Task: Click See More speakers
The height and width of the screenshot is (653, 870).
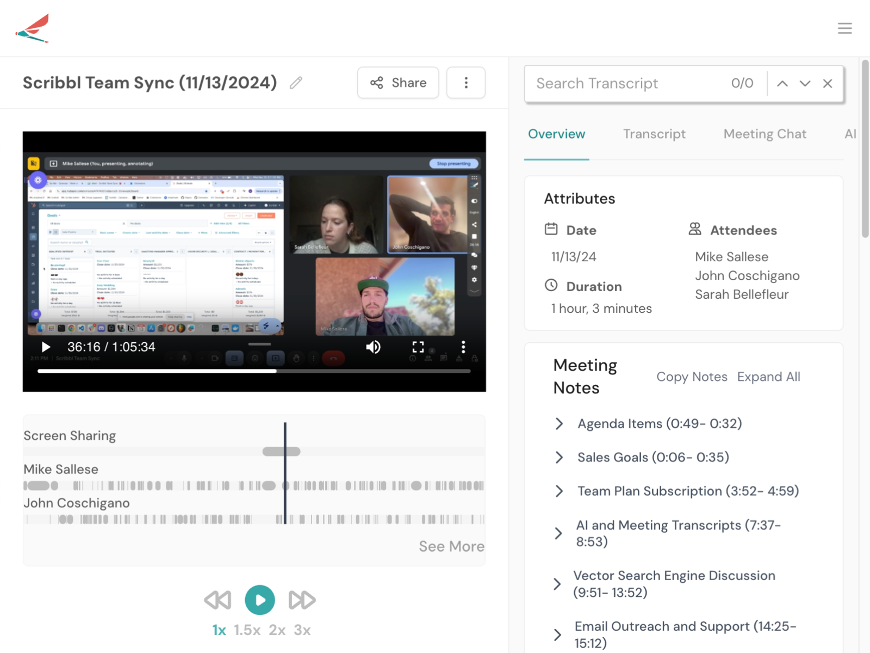Action: pyautogui.click(x=451, y=546)
